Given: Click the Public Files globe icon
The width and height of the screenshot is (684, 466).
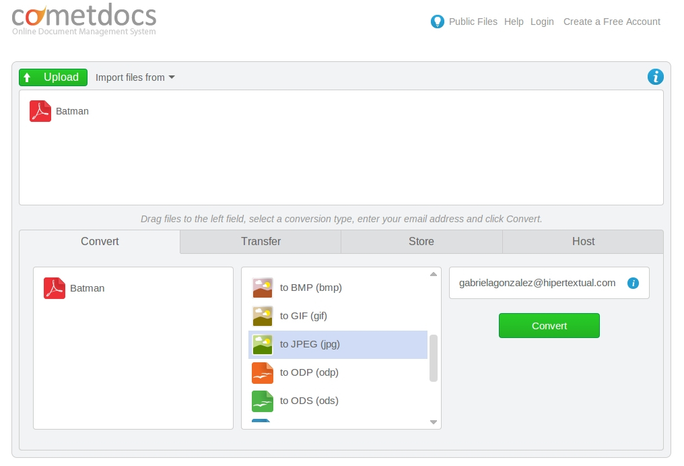Looking at the screenshot, I should tap(438, 21).
